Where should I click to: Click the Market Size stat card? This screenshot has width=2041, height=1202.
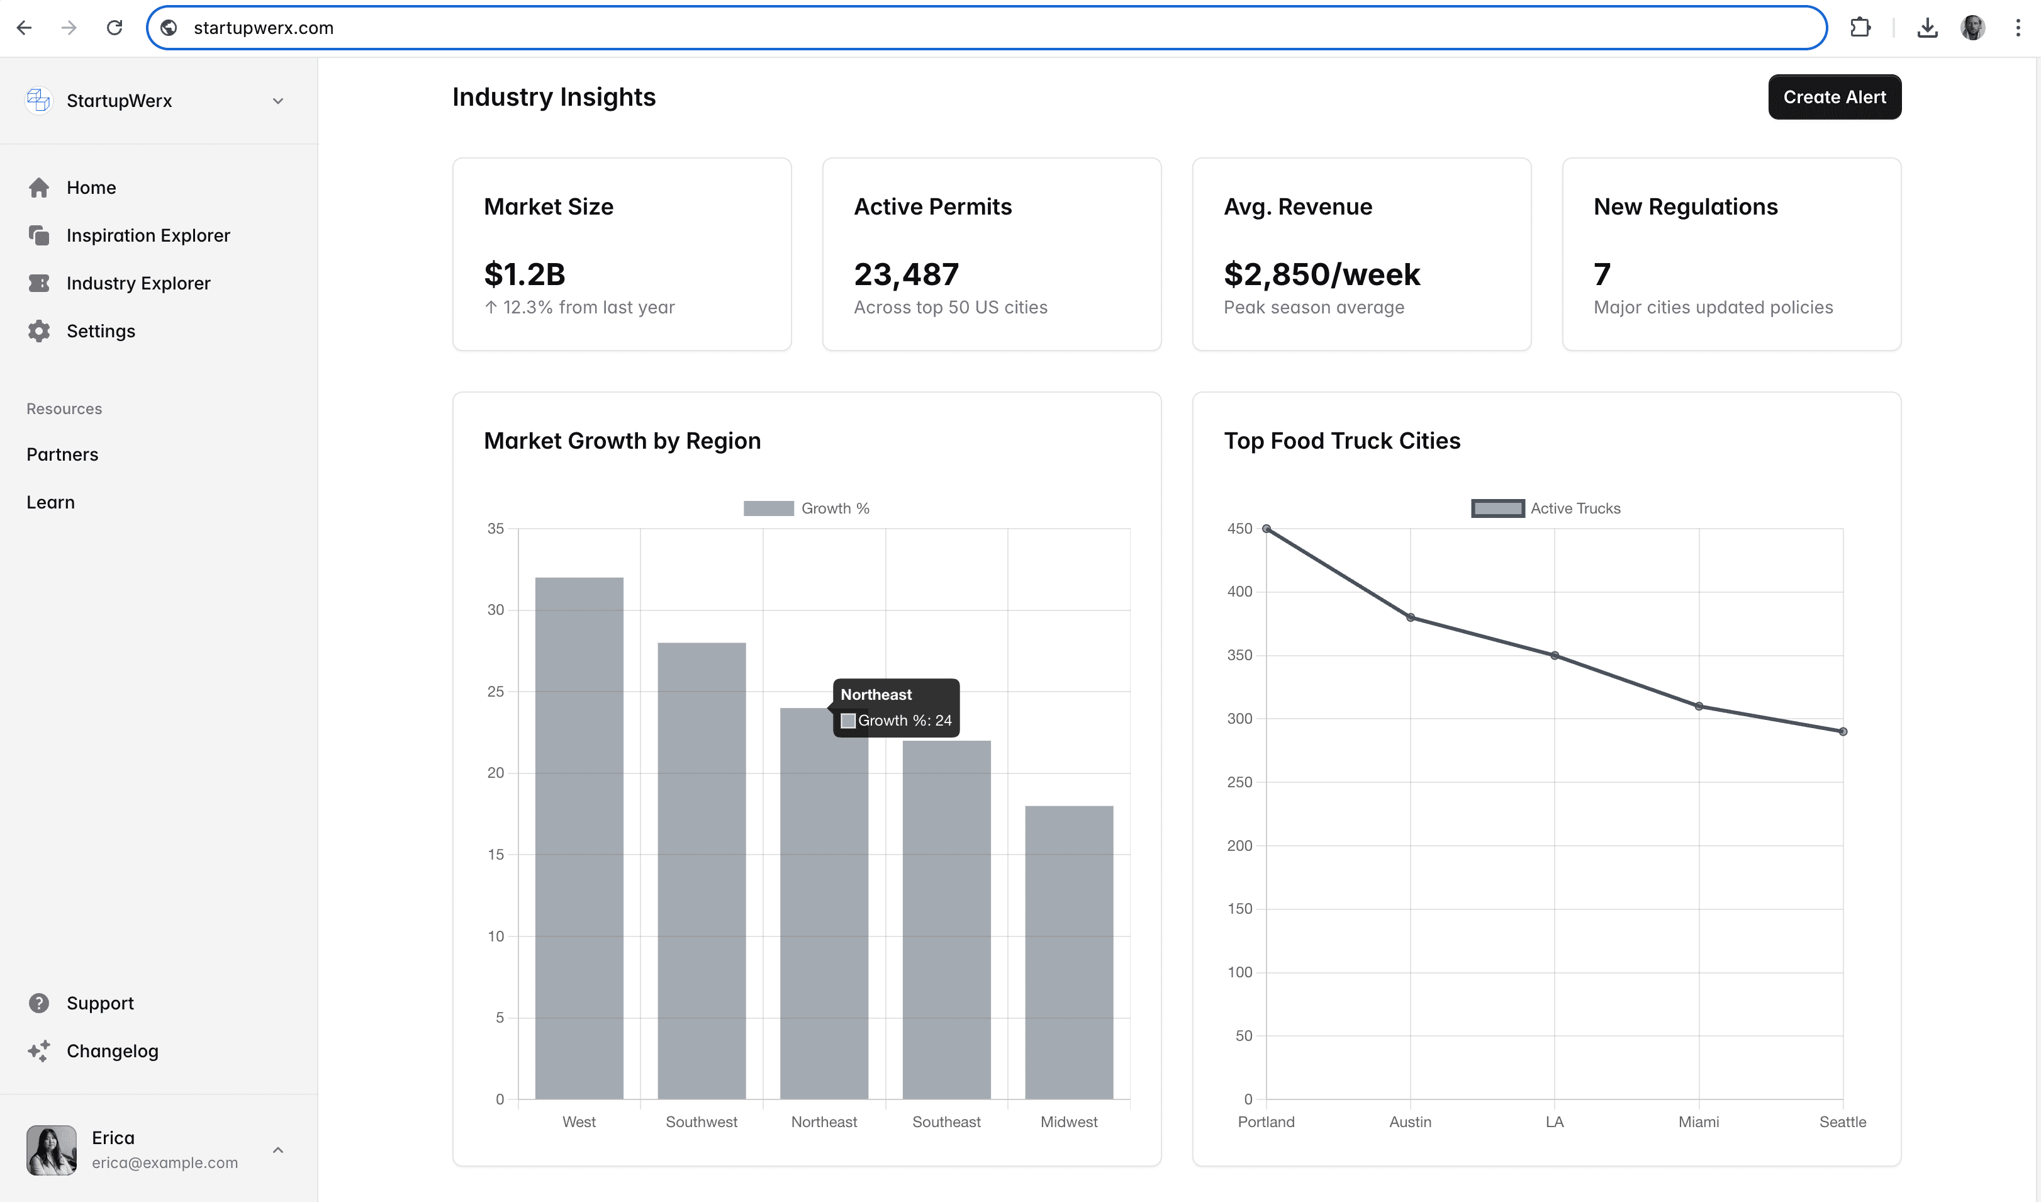(x=621, y=254)
